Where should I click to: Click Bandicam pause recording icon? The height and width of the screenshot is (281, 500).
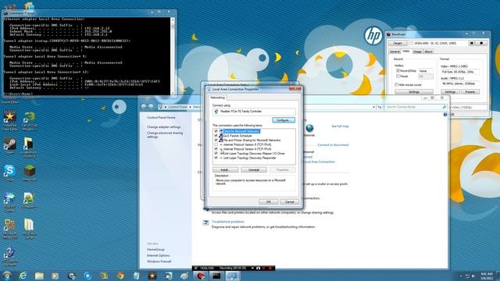point(472,43)
